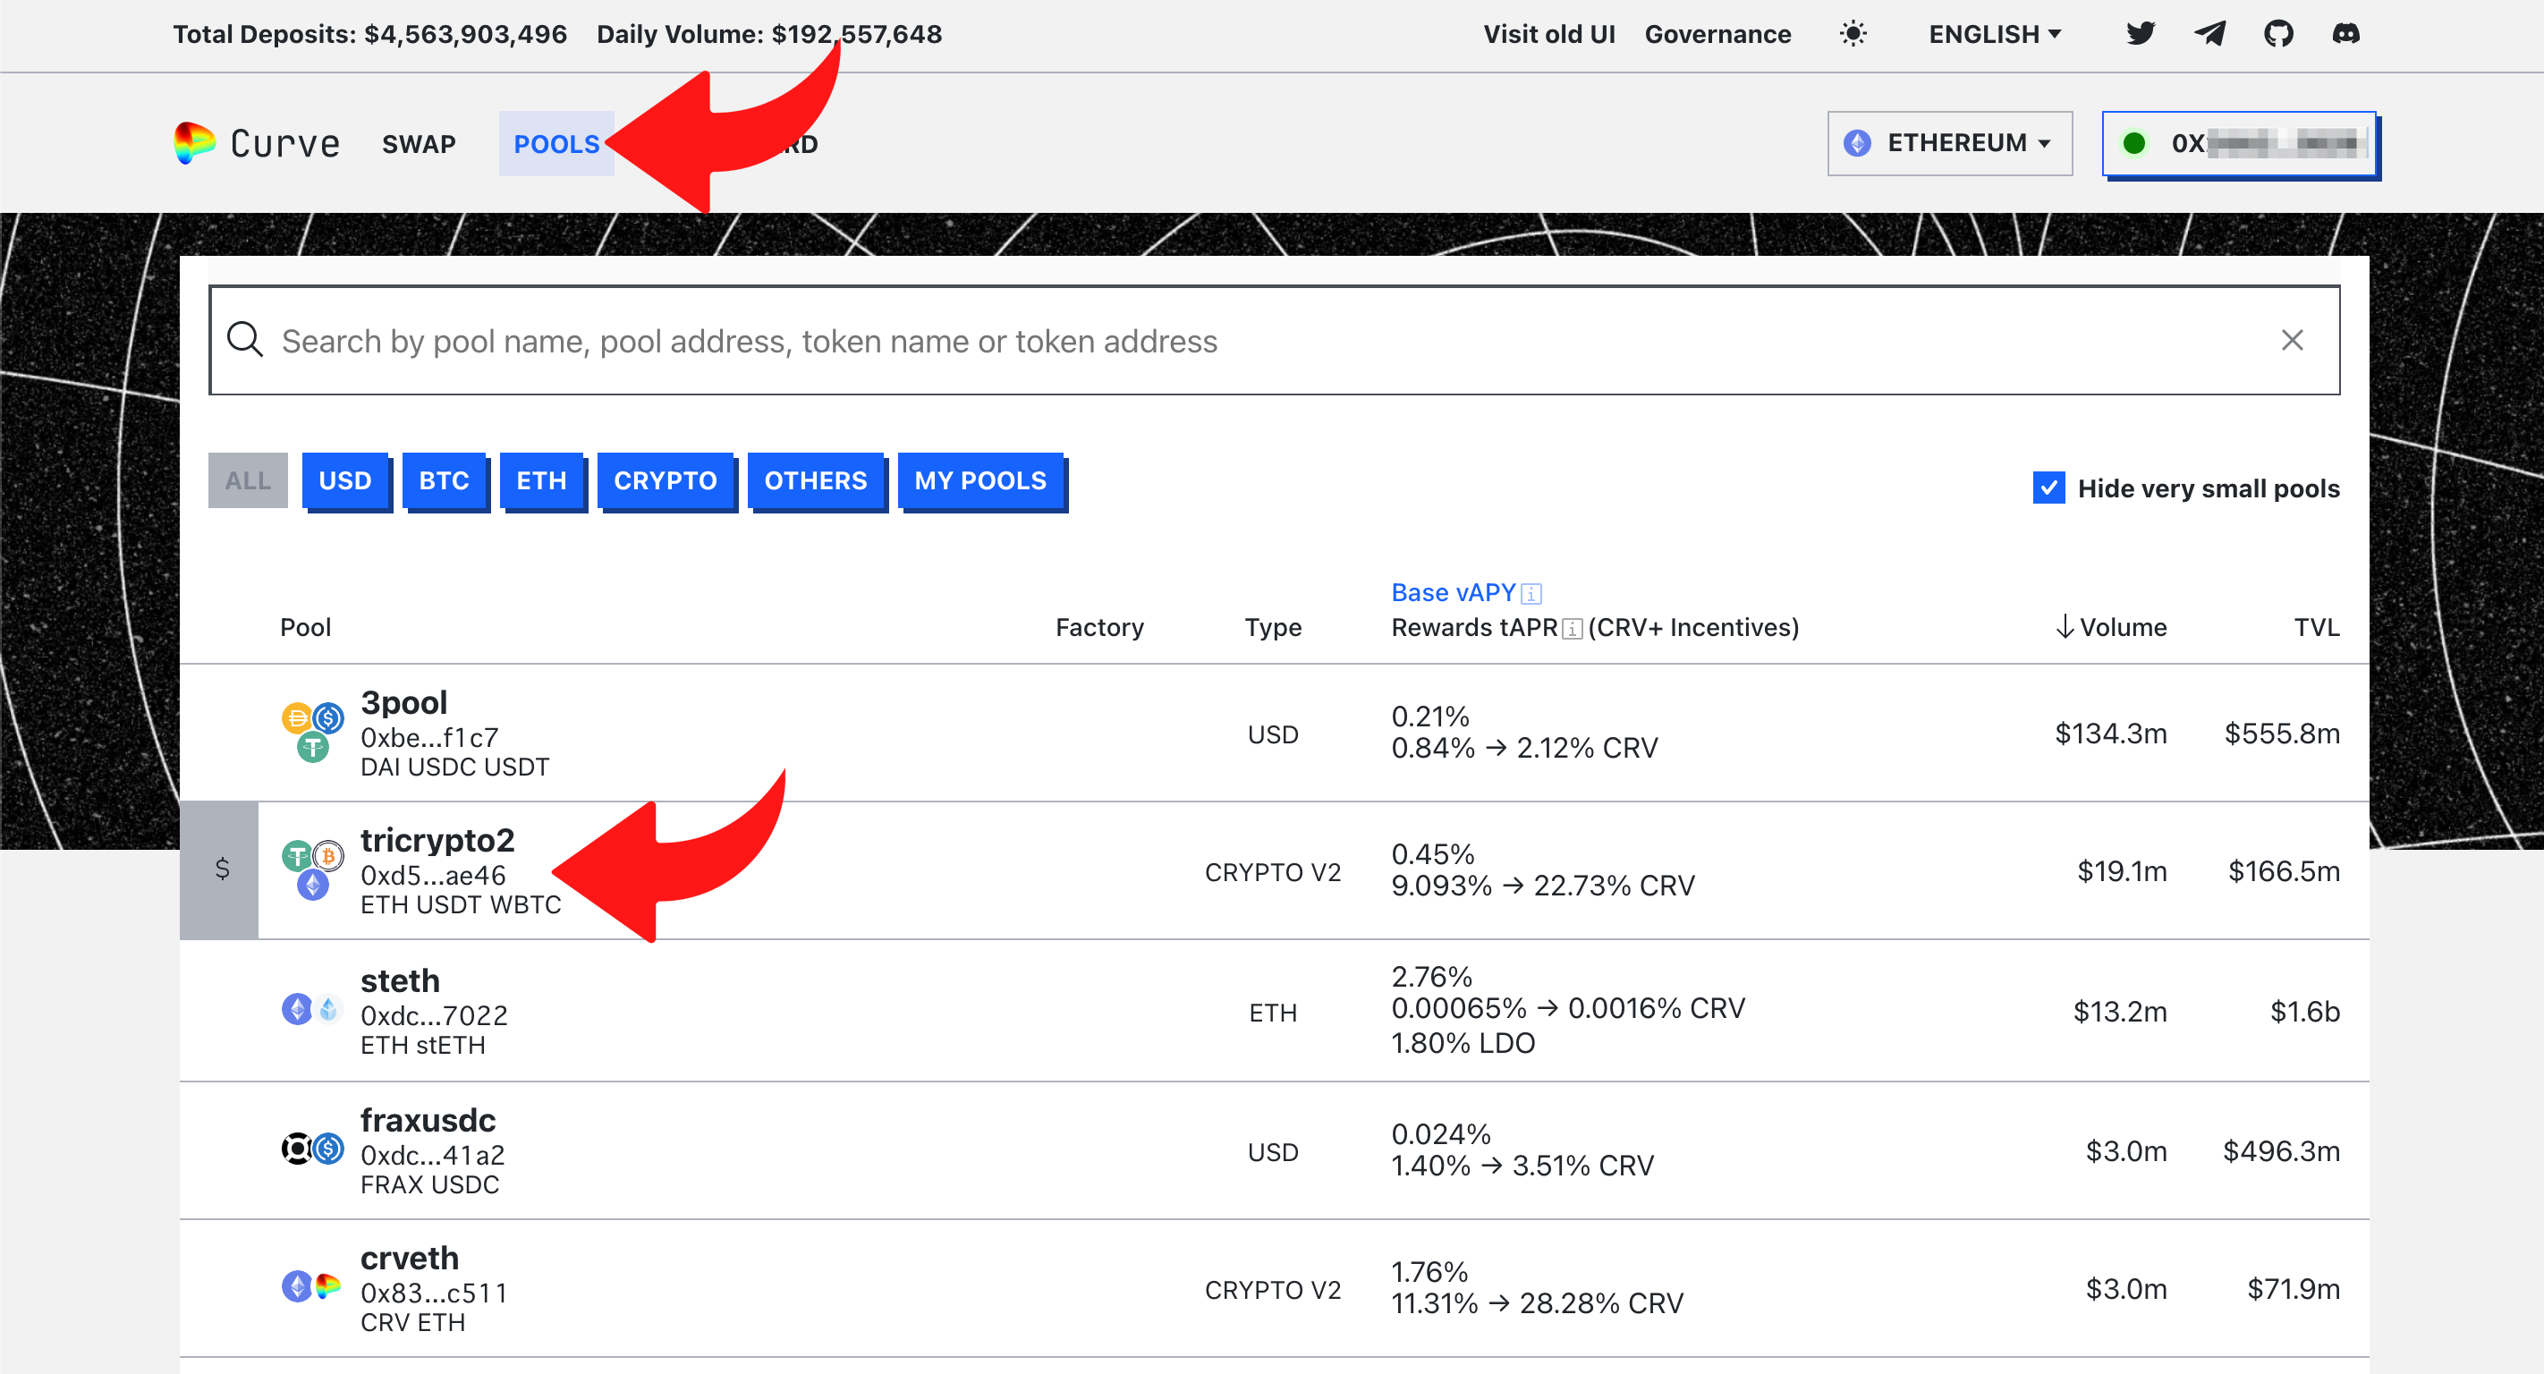Viewport: 2544px width, 1374px height.
Task: Click crveth base vAPY 1.76%
Action: click(x=1429, y=1271)
